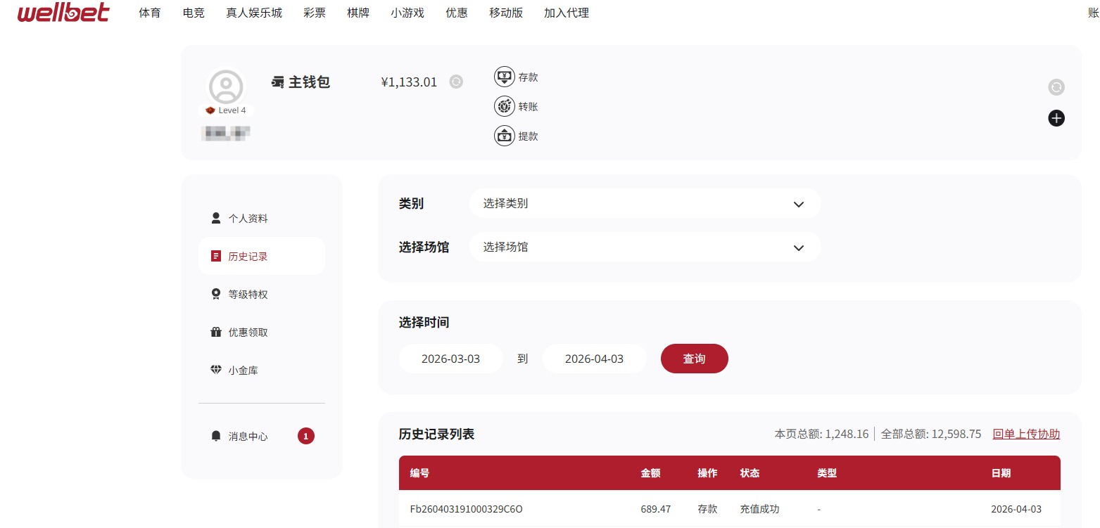Select 等级特权 in the sidebar
The height and width of the screenshot is (528, 1100).
248,294
